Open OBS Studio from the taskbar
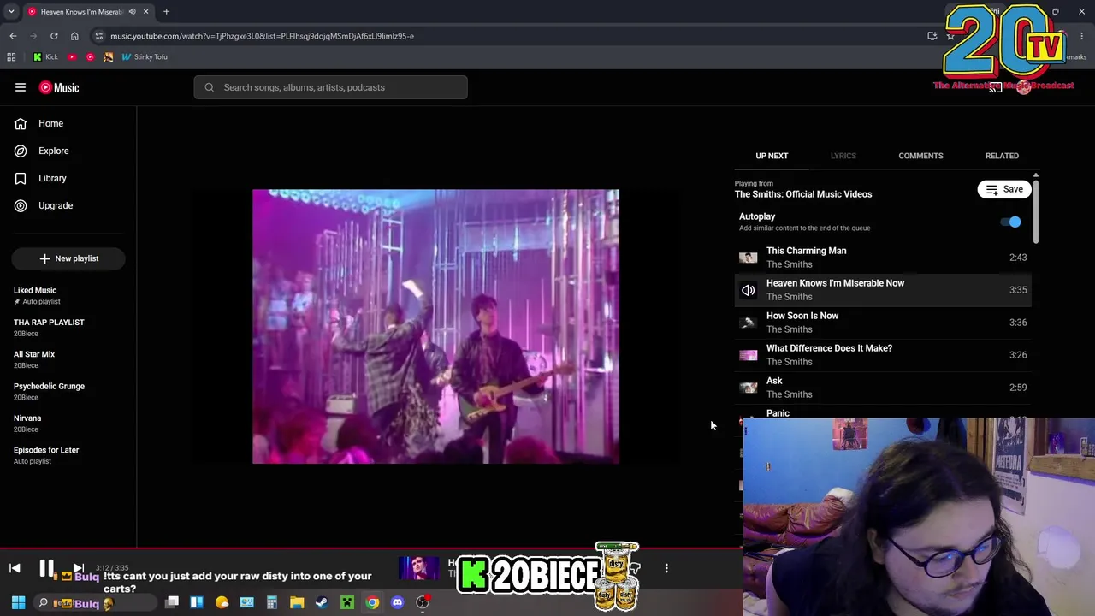This screenshot has width=1095, height=616. coord(423,603)
